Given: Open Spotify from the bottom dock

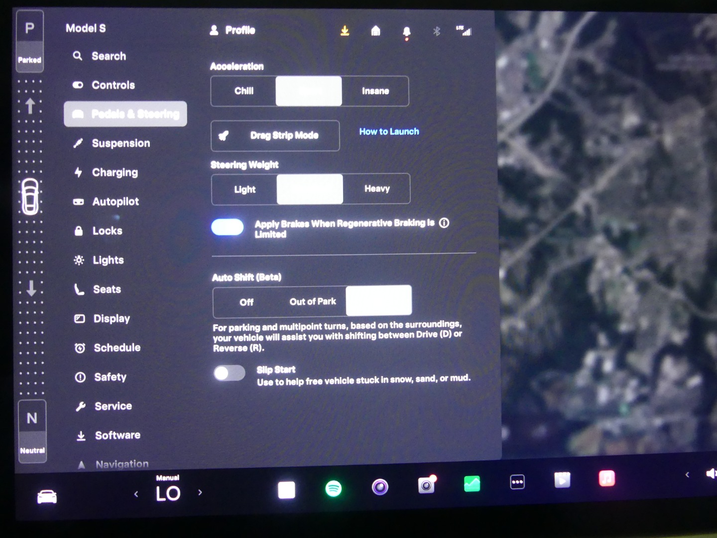Looking at the screenshot, I should (333, 488).
